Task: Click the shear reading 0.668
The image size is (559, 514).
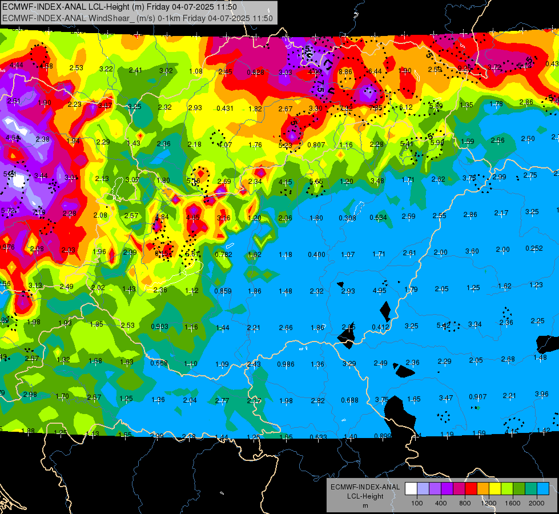Action: pyautogui.click(x=159, y=363)
